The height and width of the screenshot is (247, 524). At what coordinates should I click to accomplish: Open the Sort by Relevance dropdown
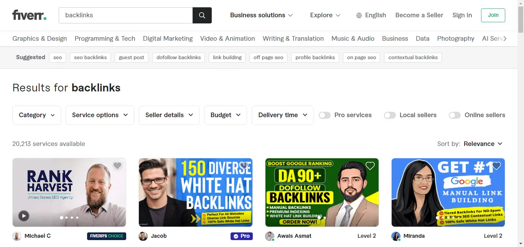click(483, 144)
